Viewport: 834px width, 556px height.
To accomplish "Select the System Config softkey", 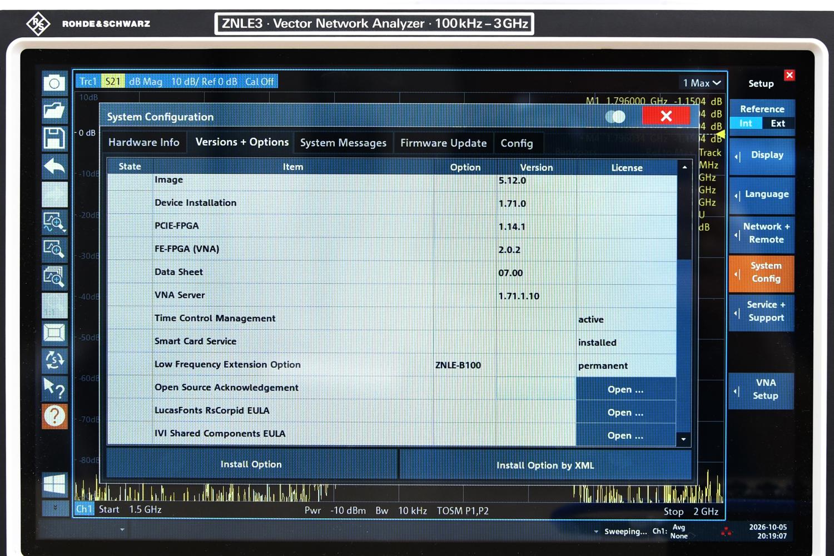I will click(x=761, y=273).
